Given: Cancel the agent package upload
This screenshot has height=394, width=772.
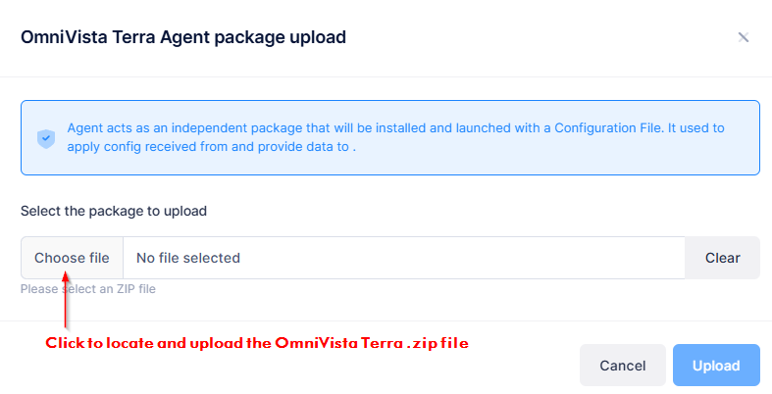Looking at the screenshot, I should click(x=622, y=366).
